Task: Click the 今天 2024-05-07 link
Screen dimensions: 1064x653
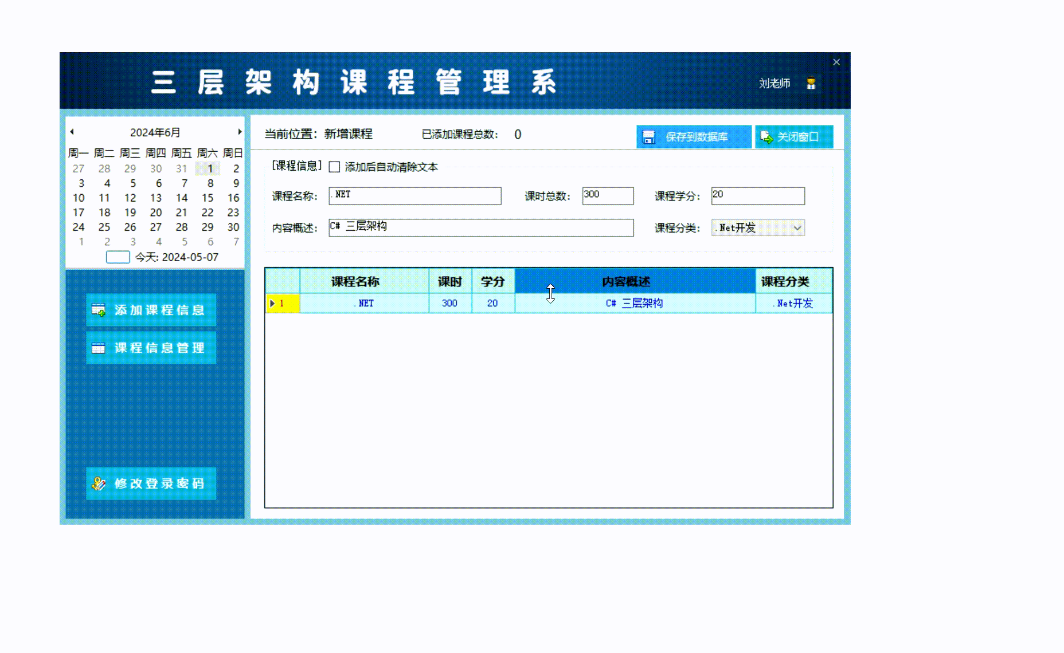Action: coord(177,257)
